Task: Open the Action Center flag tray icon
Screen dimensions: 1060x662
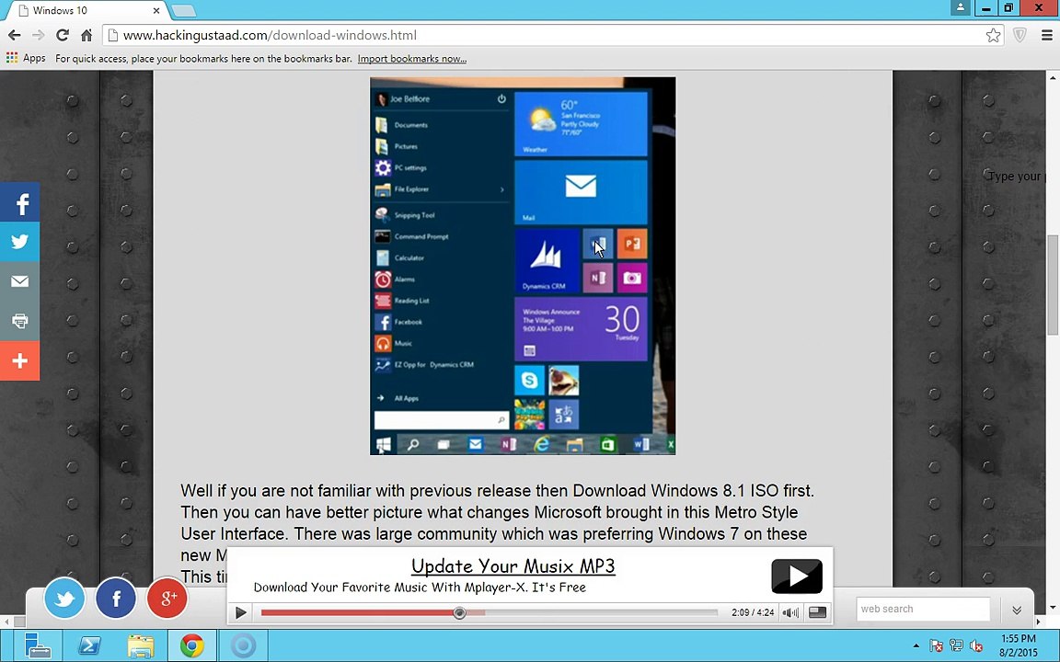Action: [x=937, y=645]
